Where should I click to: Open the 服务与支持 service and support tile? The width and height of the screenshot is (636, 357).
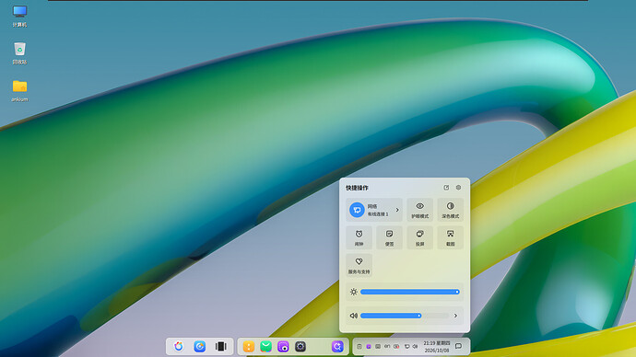359,266
